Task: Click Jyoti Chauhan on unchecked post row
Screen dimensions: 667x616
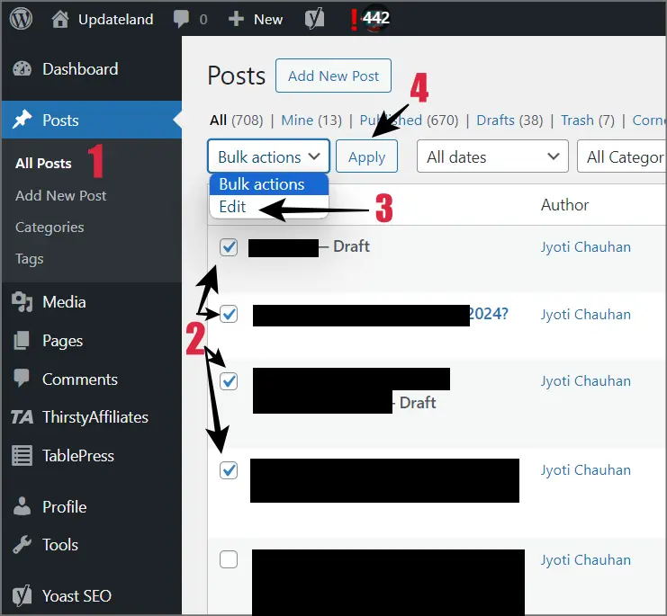Action: point(586,560)
